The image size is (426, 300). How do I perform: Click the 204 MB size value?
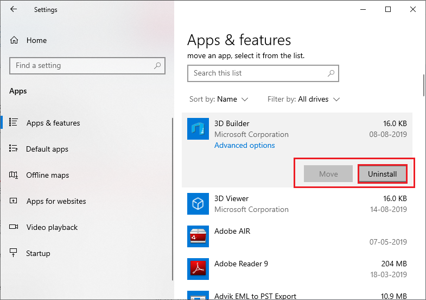[394, 264]
